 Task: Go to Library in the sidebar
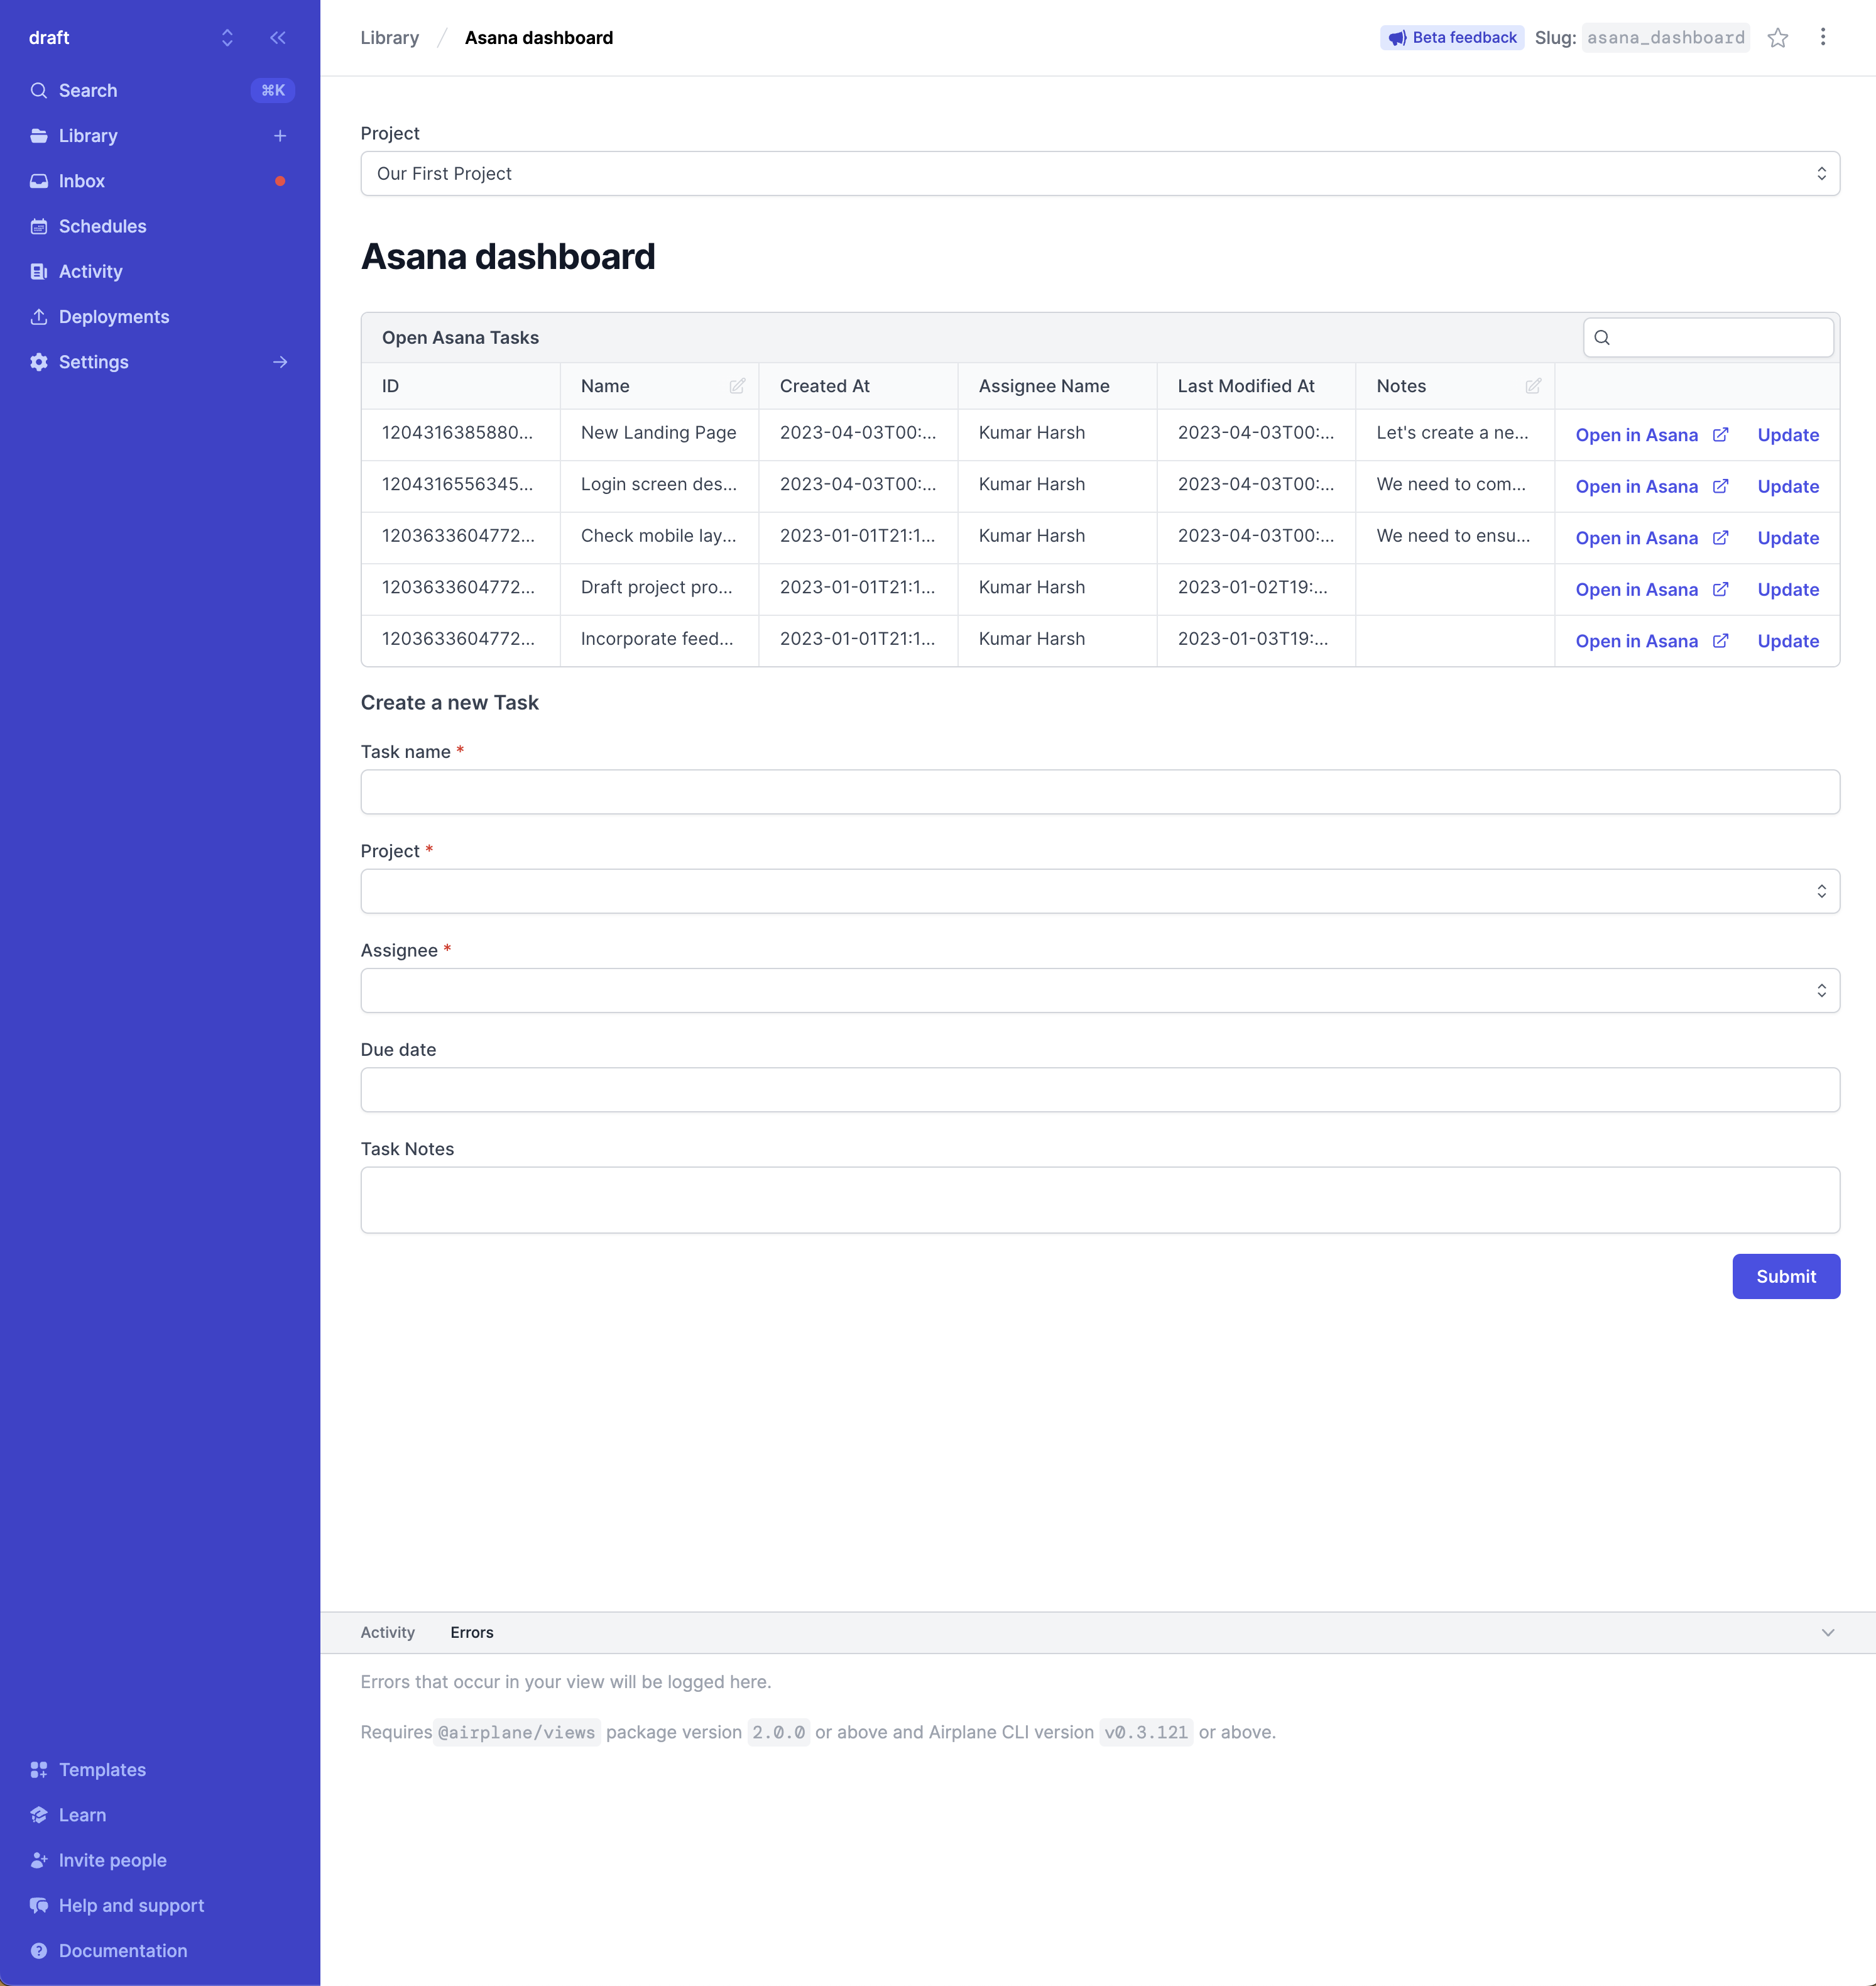tap(88, 136)
